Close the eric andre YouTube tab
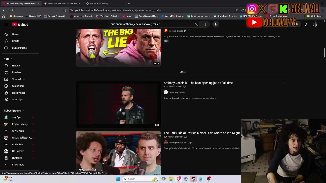This screenshot has height=183, width=326. click(39, 3)
